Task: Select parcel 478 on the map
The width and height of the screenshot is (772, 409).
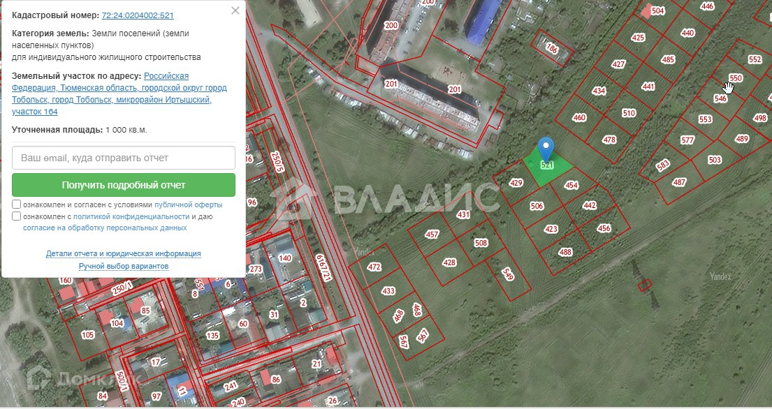Action: (609, 140)
